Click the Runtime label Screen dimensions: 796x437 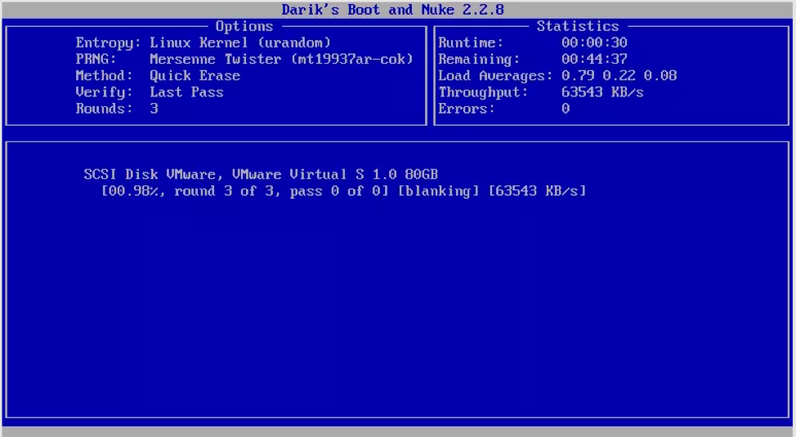471,42
